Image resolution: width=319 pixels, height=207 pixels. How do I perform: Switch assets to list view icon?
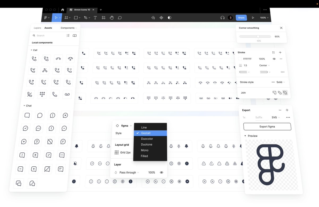click(x=68, y=35)
